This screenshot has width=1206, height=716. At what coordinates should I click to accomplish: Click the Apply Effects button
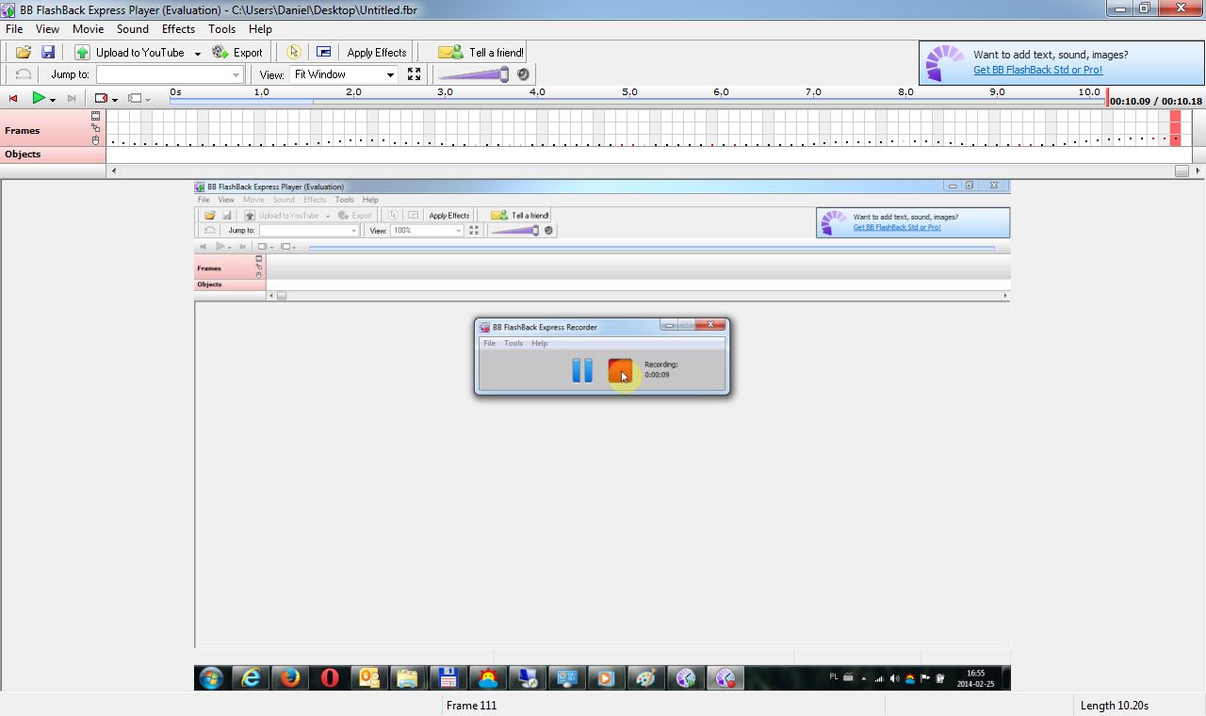376,53
